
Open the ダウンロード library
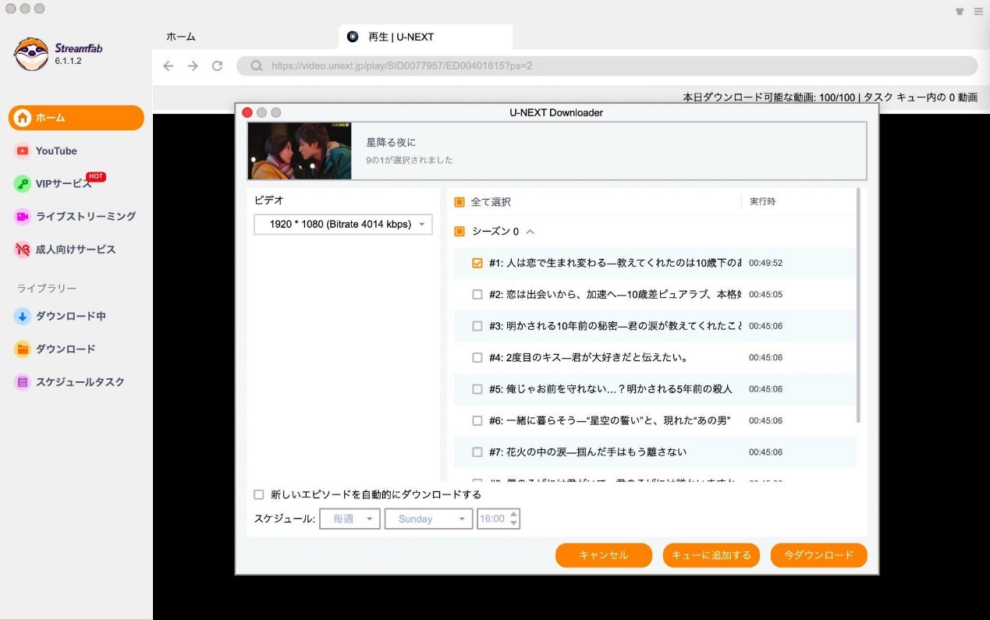[x=62, y=349]
